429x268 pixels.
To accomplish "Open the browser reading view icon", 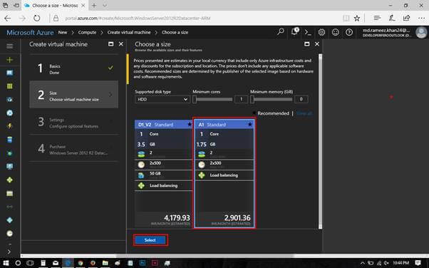I will (x=346, y=19).
